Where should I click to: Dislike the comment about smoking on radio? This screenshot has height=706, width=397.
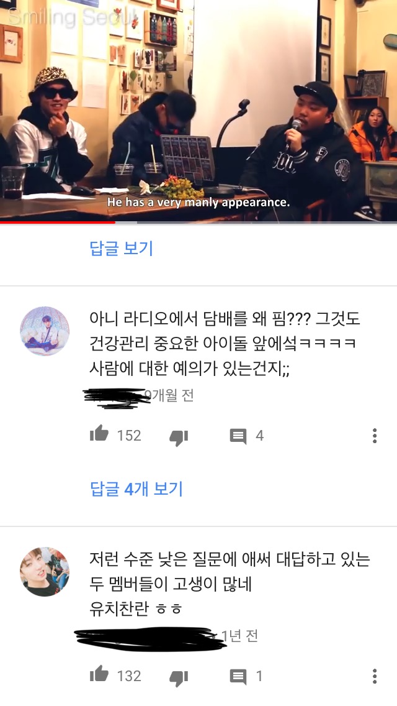click(179, 437)
